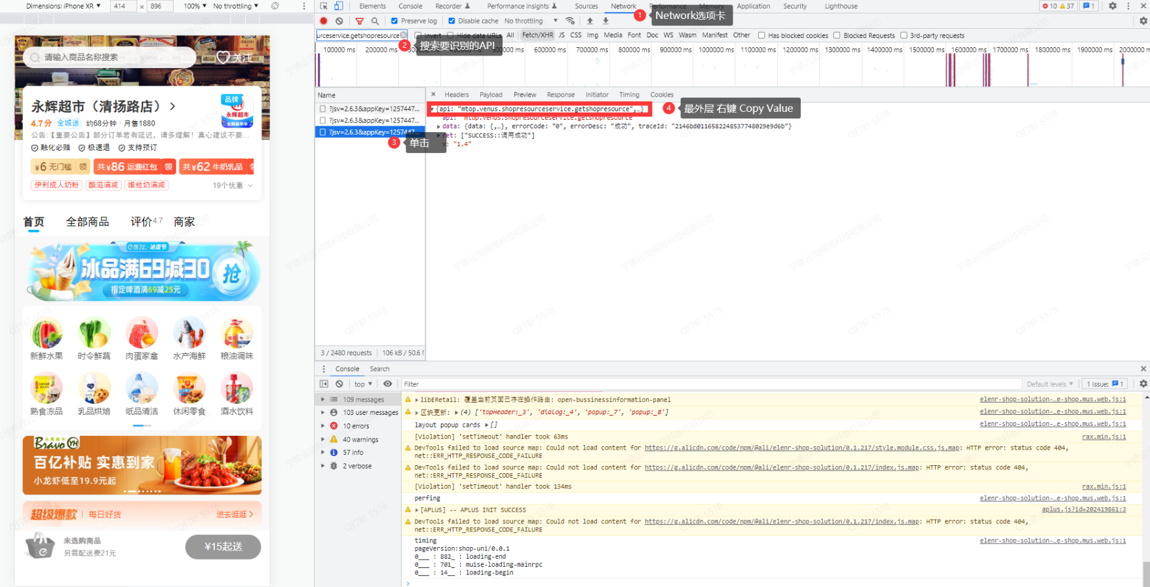Viewport: 1150px width, 587px height.
Task: Expand the 10 errors group
Action: tap(322, 426)
